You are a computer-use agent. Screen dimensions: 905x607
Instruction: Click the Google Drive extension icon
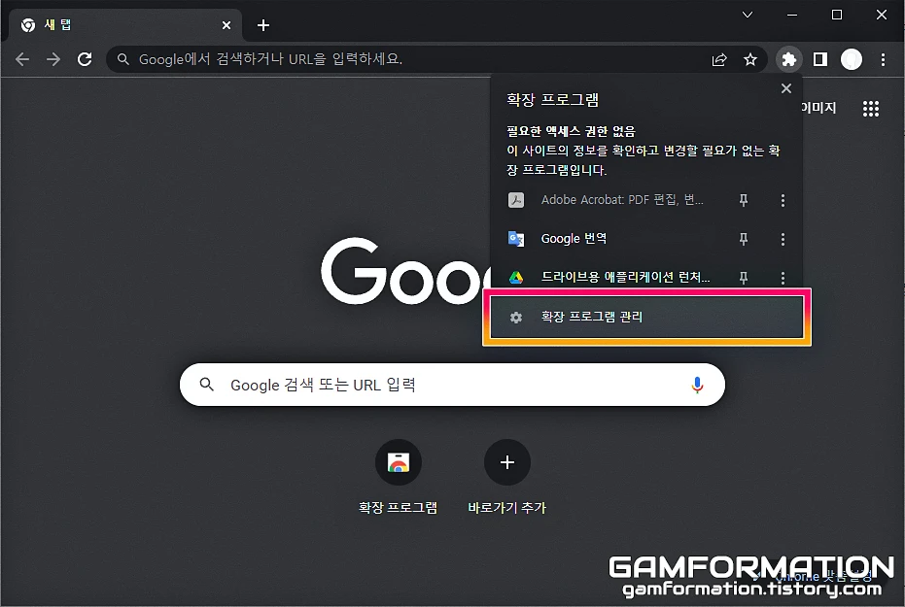tap(516, 277)
